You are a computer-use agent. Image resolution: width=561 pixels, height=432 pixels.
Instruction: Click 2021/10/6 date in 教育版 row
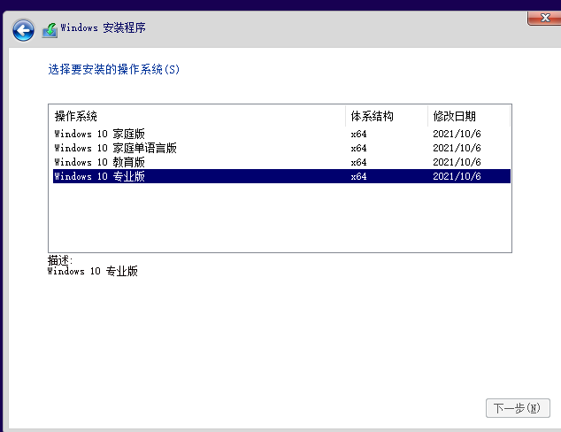click(457, 162)
